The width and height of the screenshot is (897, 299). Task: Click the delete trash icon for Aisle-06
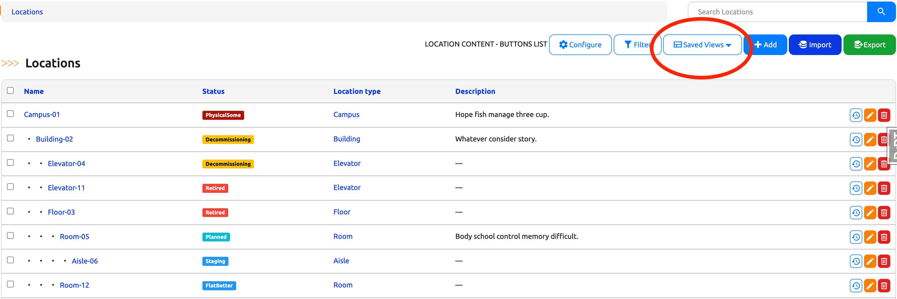884,261
